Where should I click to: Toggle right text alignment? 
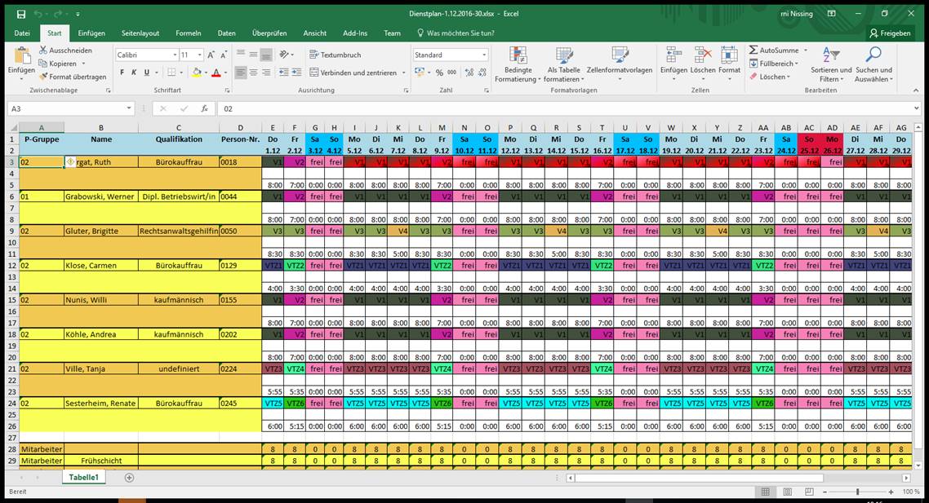(x=266, y=73)
